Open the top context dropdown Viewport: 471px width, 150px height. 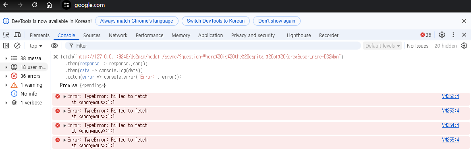coord(36,46)
